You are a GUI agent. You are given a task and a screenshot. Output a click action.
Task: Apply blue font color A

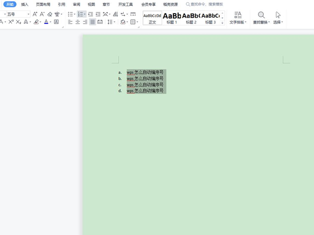pos(46,22)
